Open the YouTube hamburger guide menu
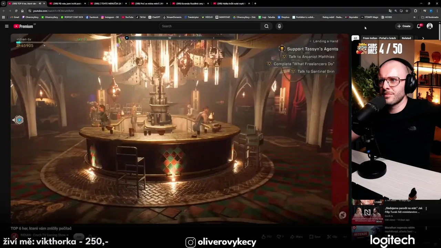 7,26
